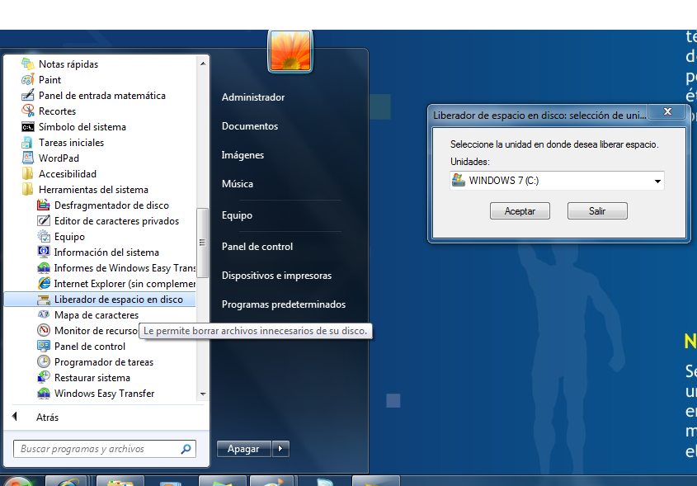Click the Equipo icon under Herramientas del sistema
697x486 pixels.
44,236
